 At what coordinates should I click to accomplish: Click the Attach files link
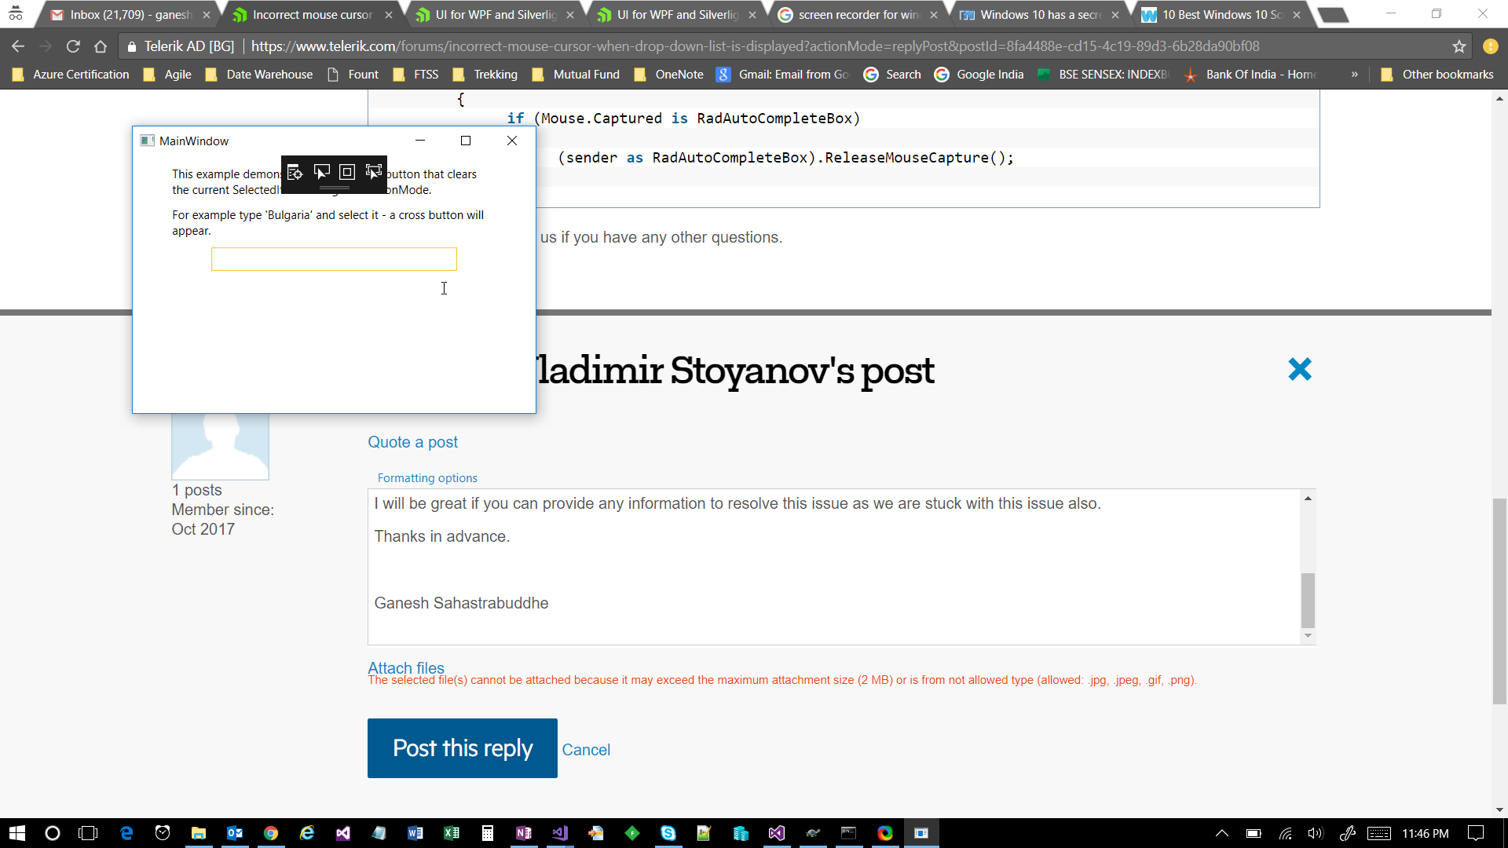405,667
